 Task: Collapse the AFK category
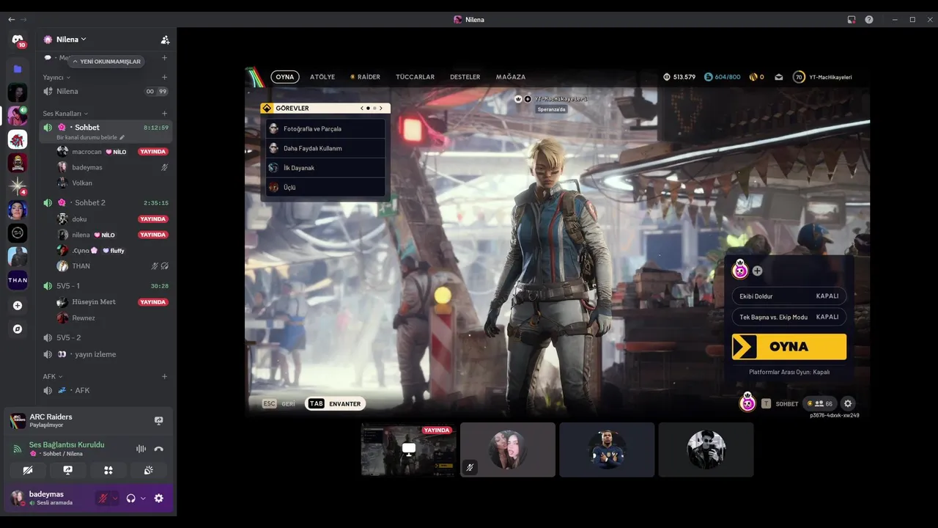[53, 376]
